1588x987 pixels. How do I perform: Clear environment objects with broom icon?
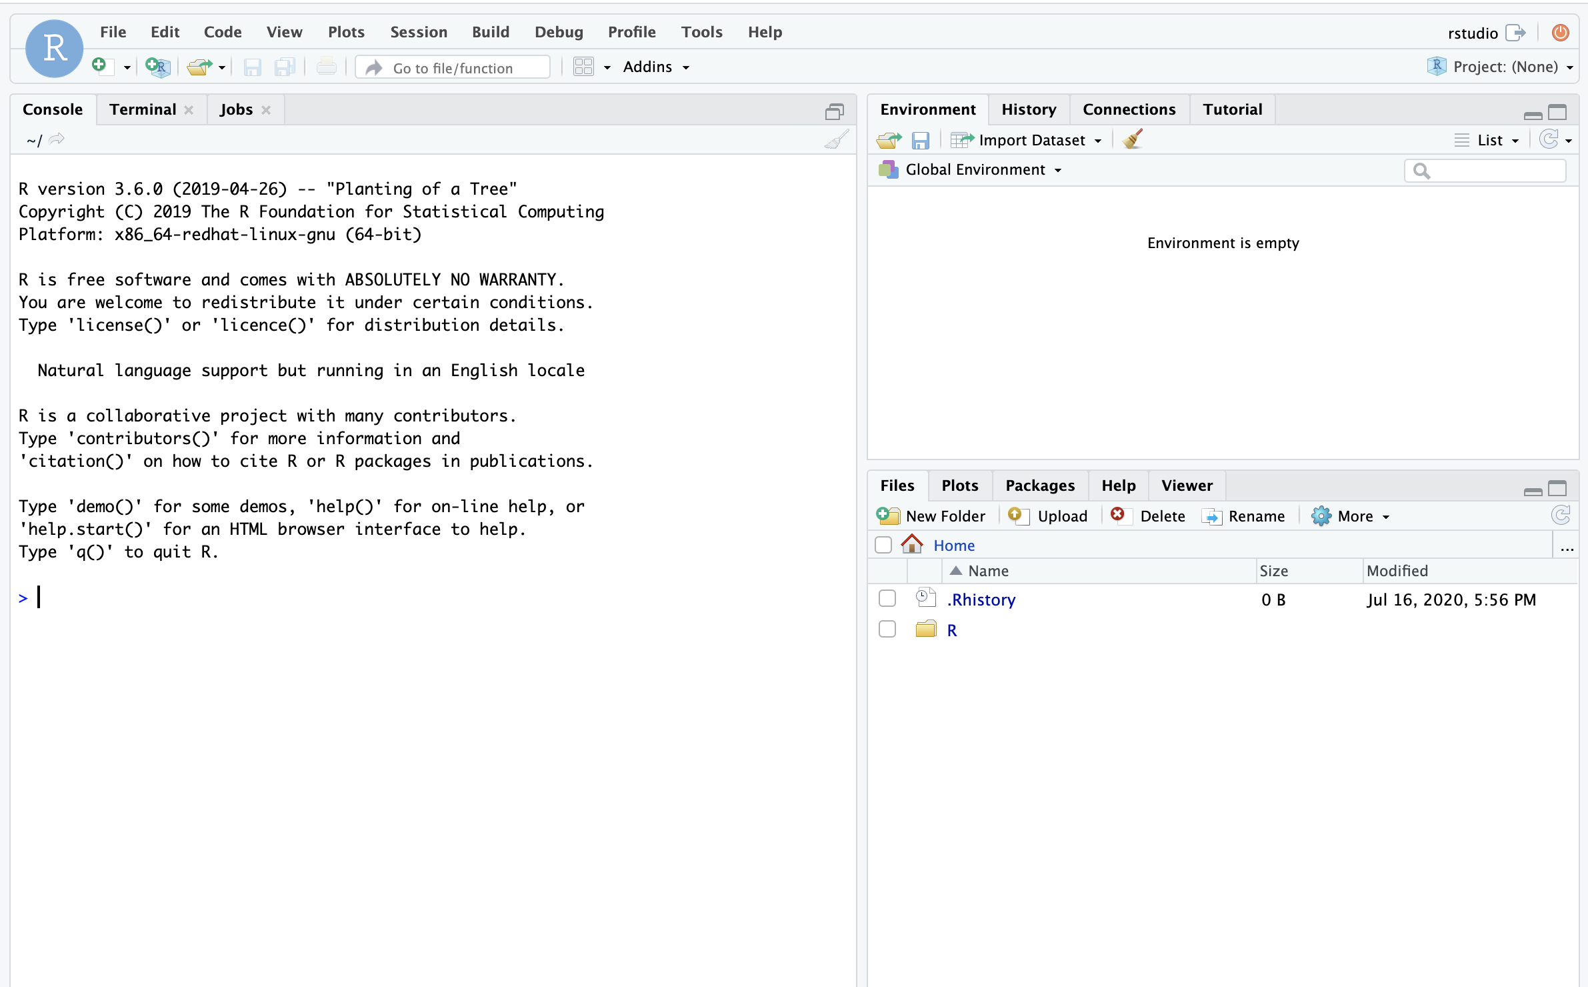click(x=1132, y=139)
